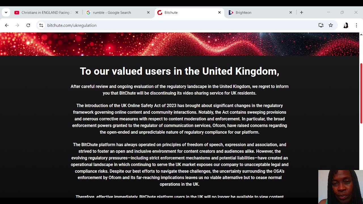Click the paragraph starting "The introduction of the UK Online Safety Act"

[180, 119]
